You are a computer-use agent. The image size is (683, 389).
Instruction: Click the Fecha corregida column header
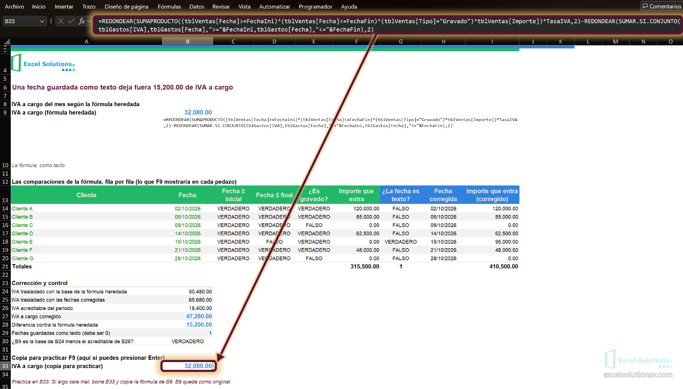[443, 195]
